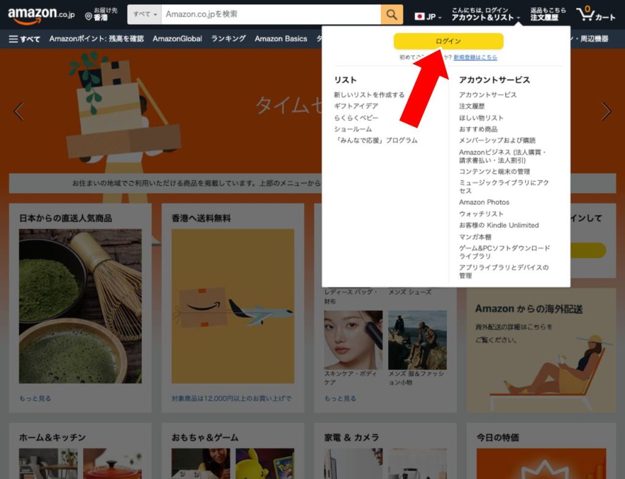
Task: Click the matcha tea product image
Action: click(80, 306)
